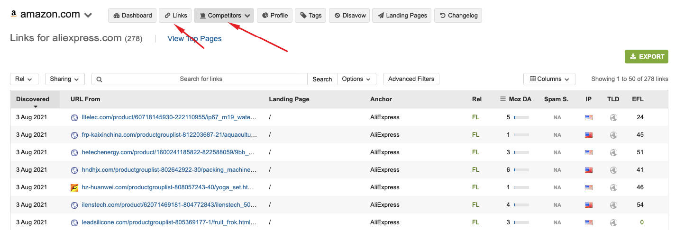Screen dimensions: 675x230
Task: Click the Moz DA bar in ilenstech.com row
Action: (x=521, y=205)
